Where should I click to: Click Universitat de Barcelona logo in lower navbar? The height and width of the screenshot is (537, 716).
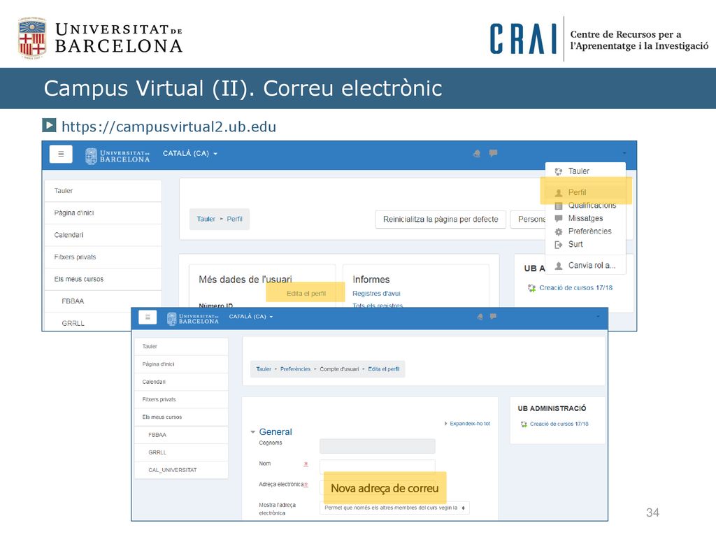click(193, 319)
